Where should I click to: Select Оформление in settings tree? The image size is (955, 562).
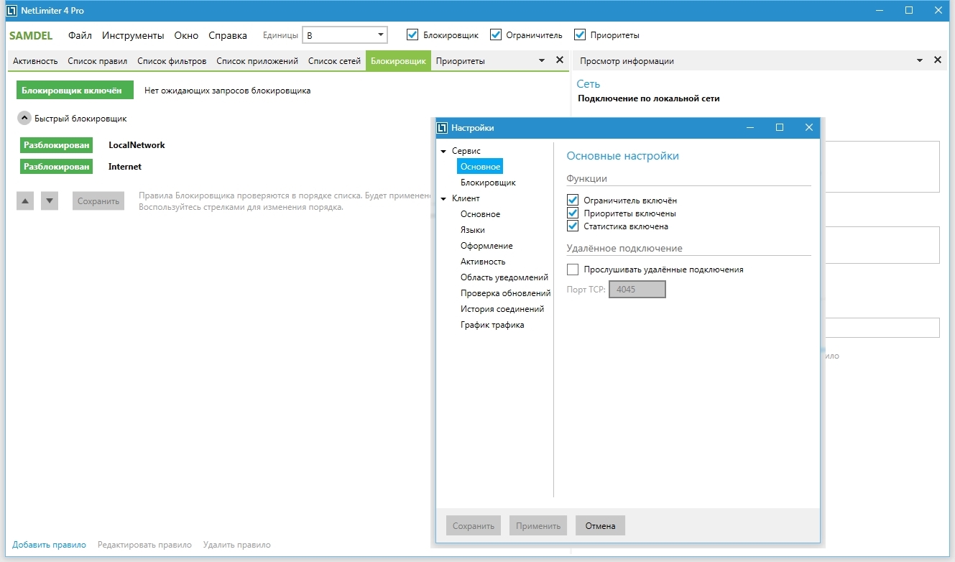click(x=486, y=246)
